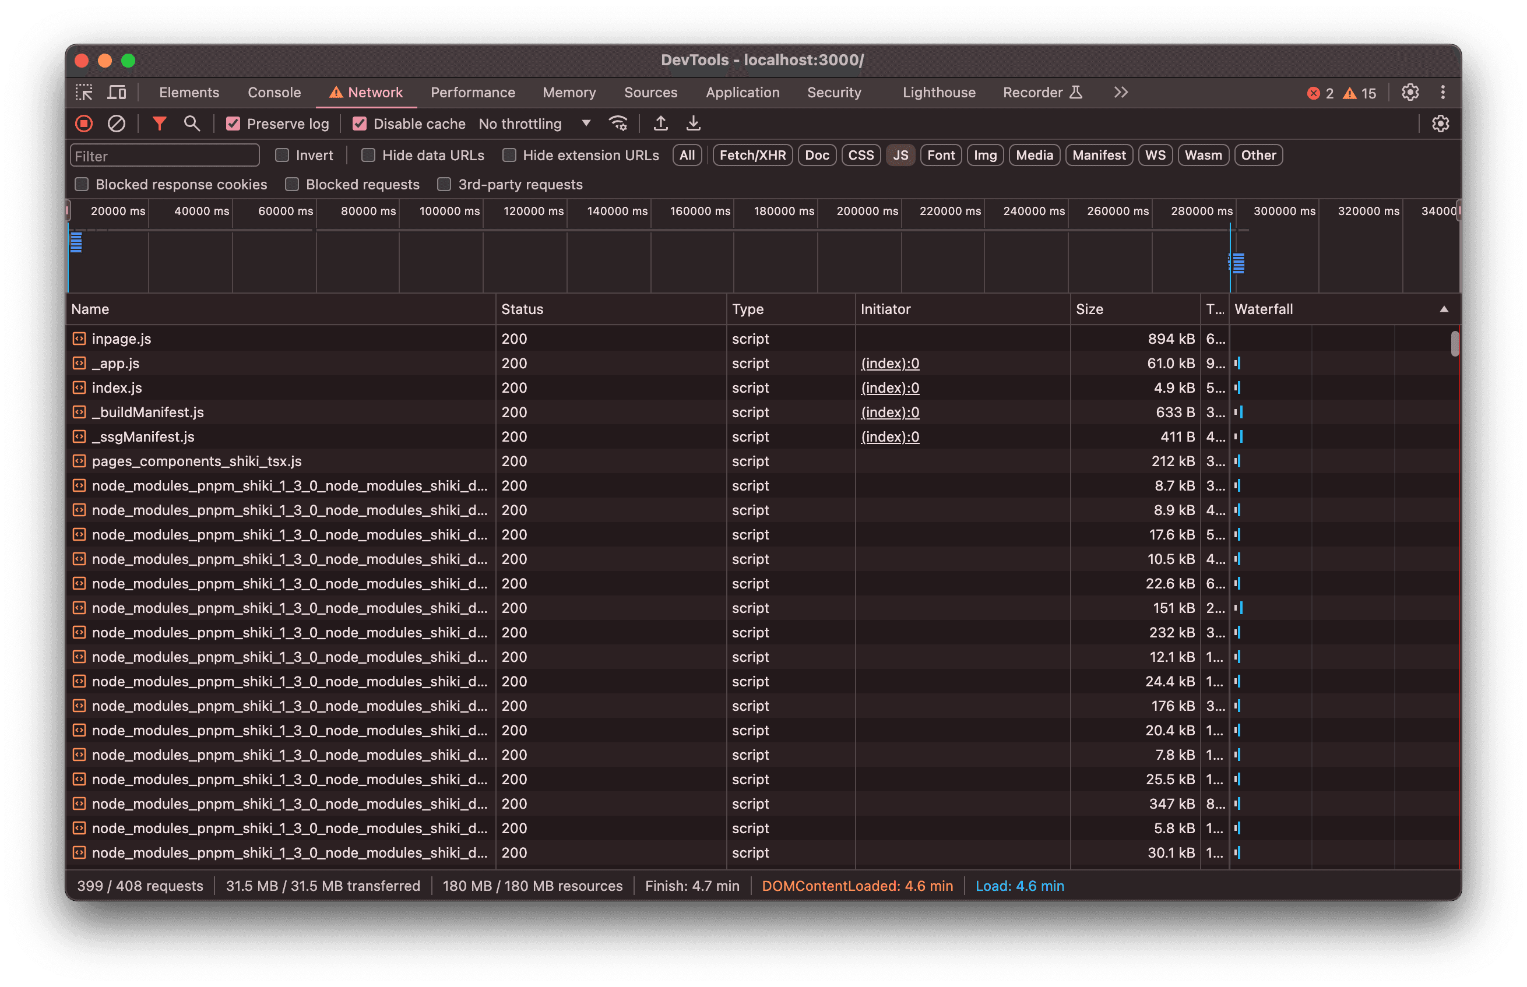Click into the Filter text field
Screen dimensions: 1527x987
coord(164,156)
